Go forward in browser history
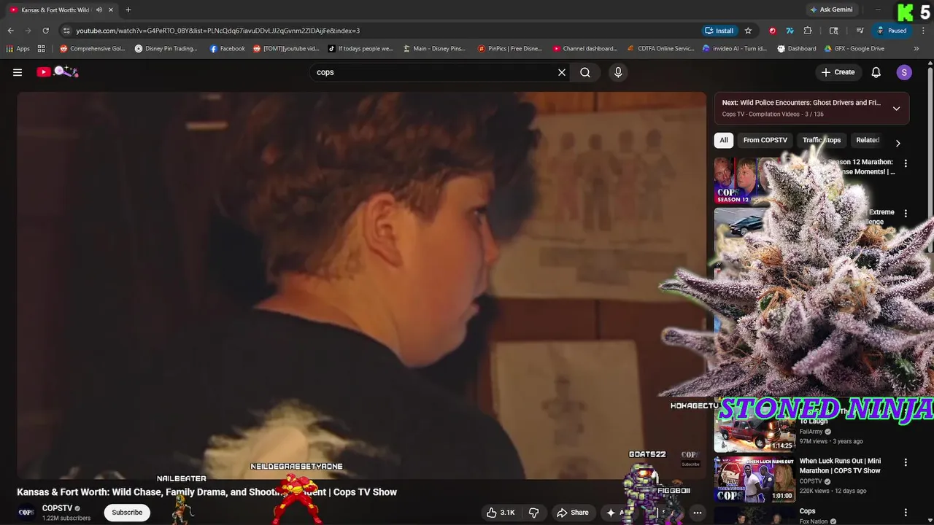 (x=28, y=31)
